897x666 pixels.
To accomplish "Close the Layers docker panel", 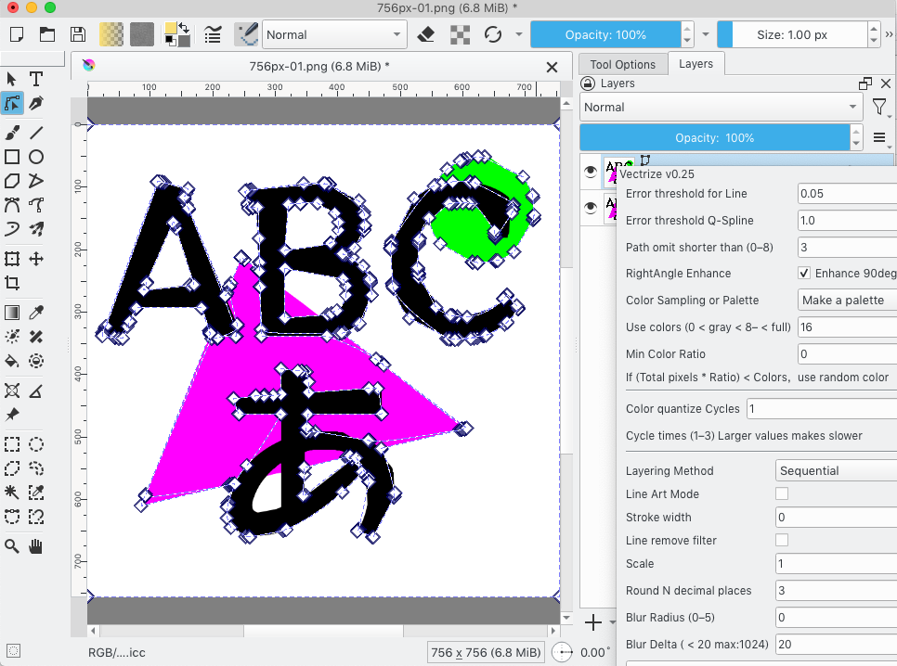I will [886, 83].
